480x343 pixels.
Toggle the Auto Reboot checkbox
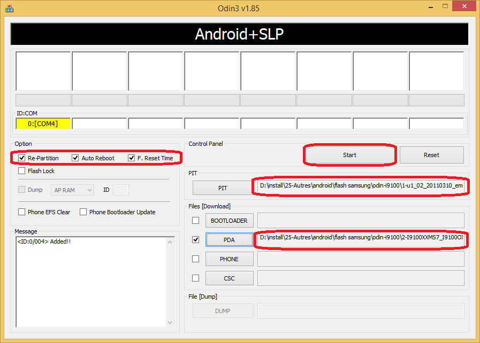pyautogui.click(x=75, y=158)
